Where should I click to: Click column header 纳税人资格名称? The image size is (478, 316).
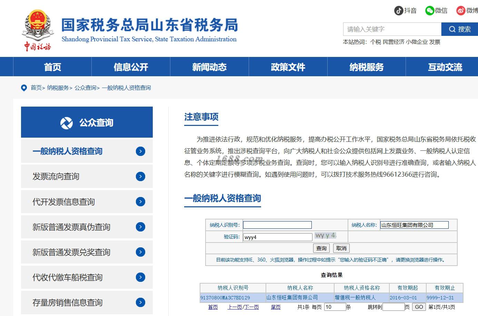coord(362,288)
